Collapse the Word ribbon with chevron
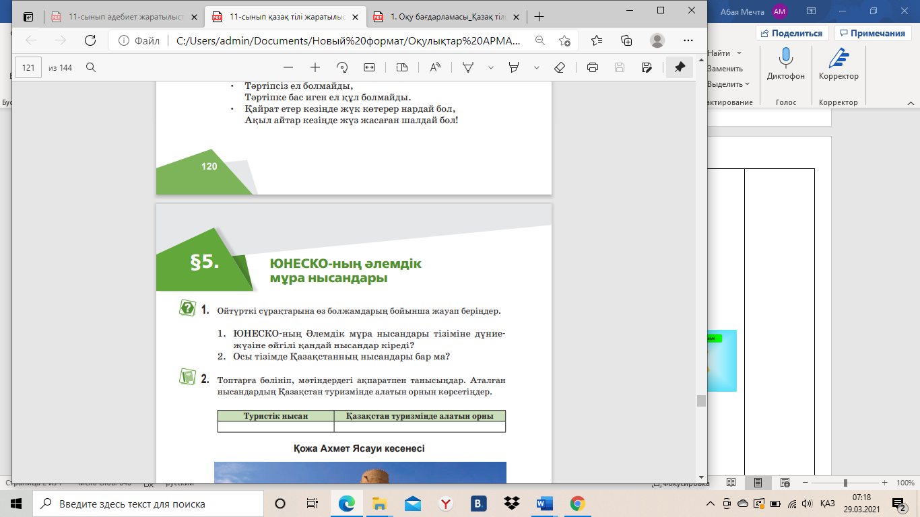Screen dimensions: 920x517 pyautogui.click(x=909, y=103)
